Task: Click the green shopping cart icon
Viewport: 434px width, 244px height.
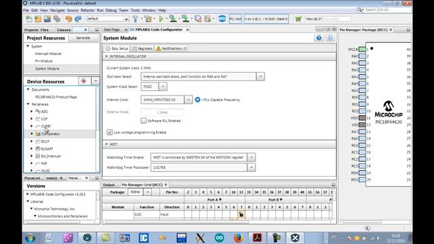Action: (x=298, y=19)
